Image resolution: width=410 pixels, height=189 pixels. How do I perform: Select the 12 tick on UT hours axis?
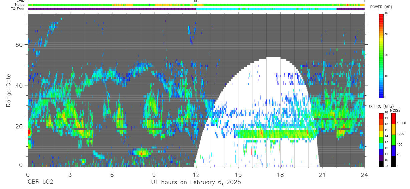(x=196, y=174)
